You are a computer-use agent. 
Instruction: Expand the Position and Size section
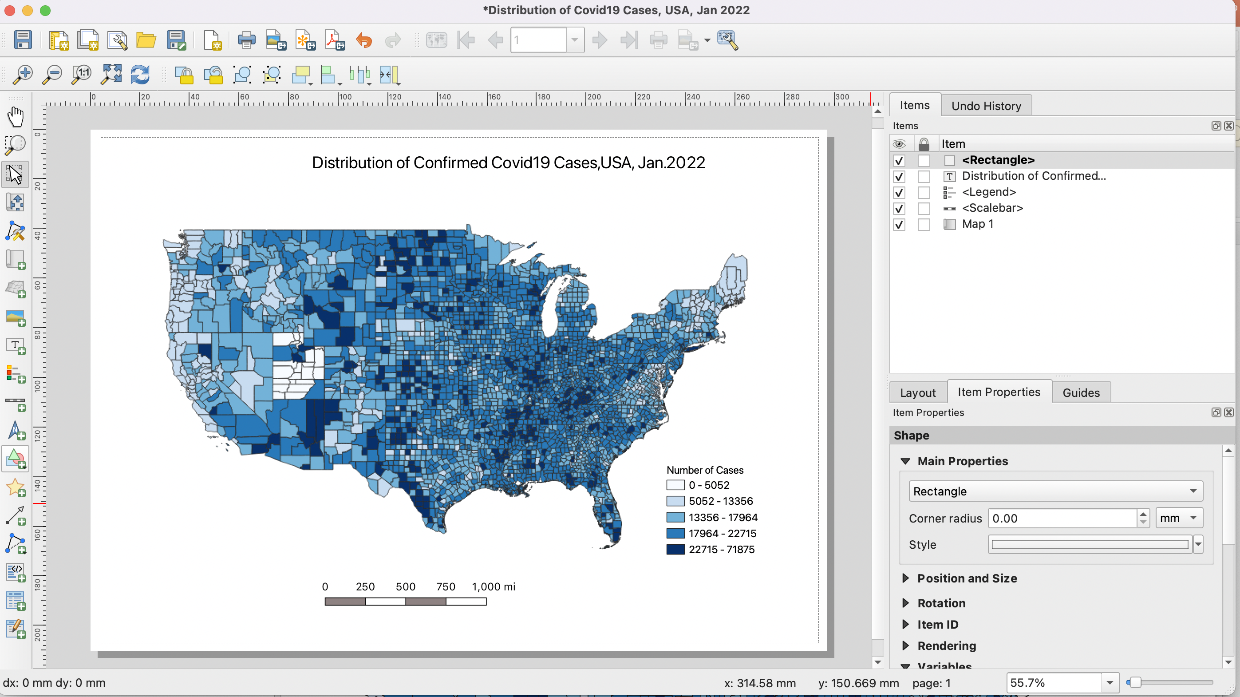pos(905,578)
